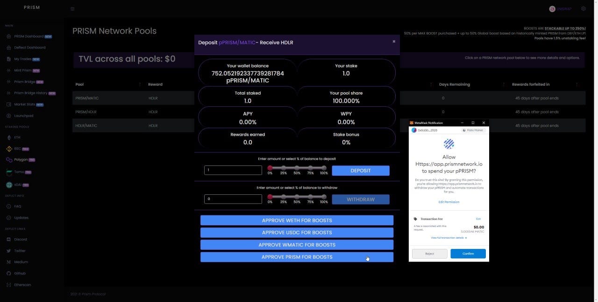The width and height of the screenshot is (598, 302).
Task: Open the FAQ sidebar item
Action: coord(18,206)
